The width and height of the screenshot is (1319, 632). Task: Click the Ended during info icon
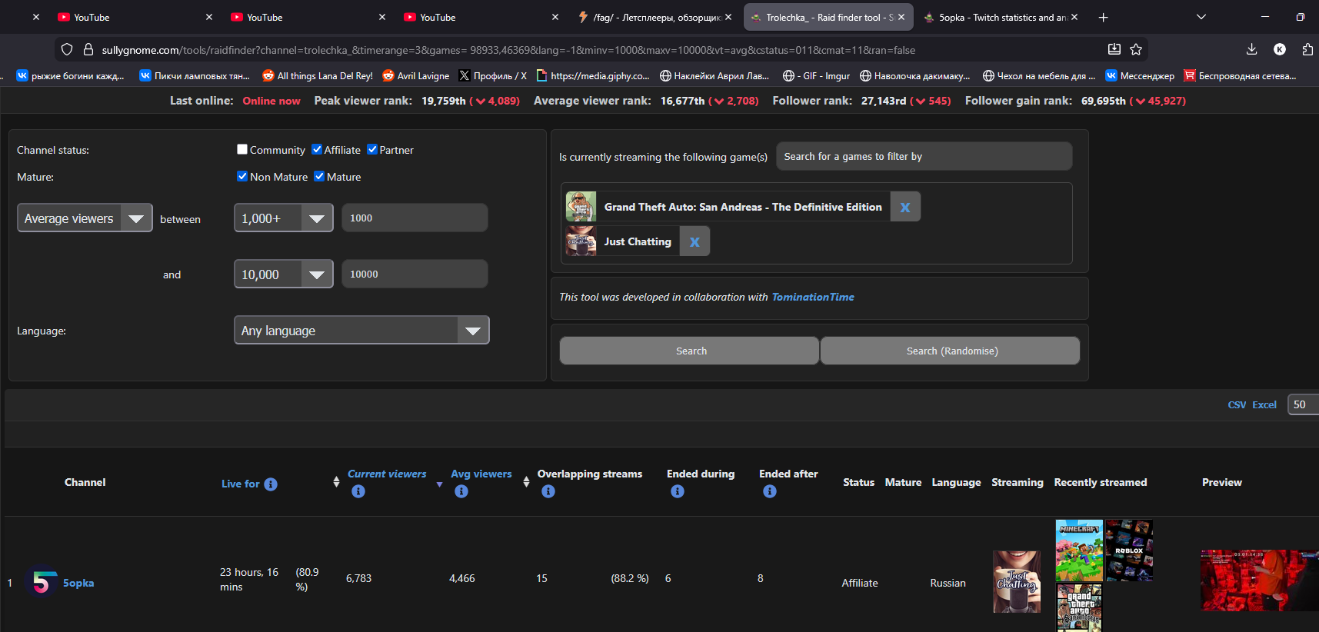pyautogui.click(x=678, y=491)
